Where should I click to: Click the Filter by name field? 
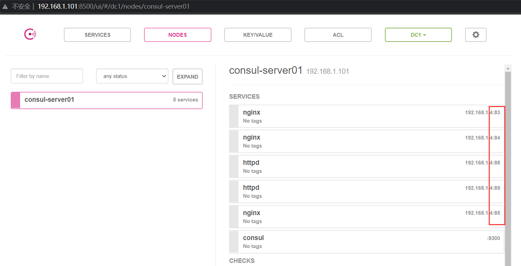pos(47,76)
